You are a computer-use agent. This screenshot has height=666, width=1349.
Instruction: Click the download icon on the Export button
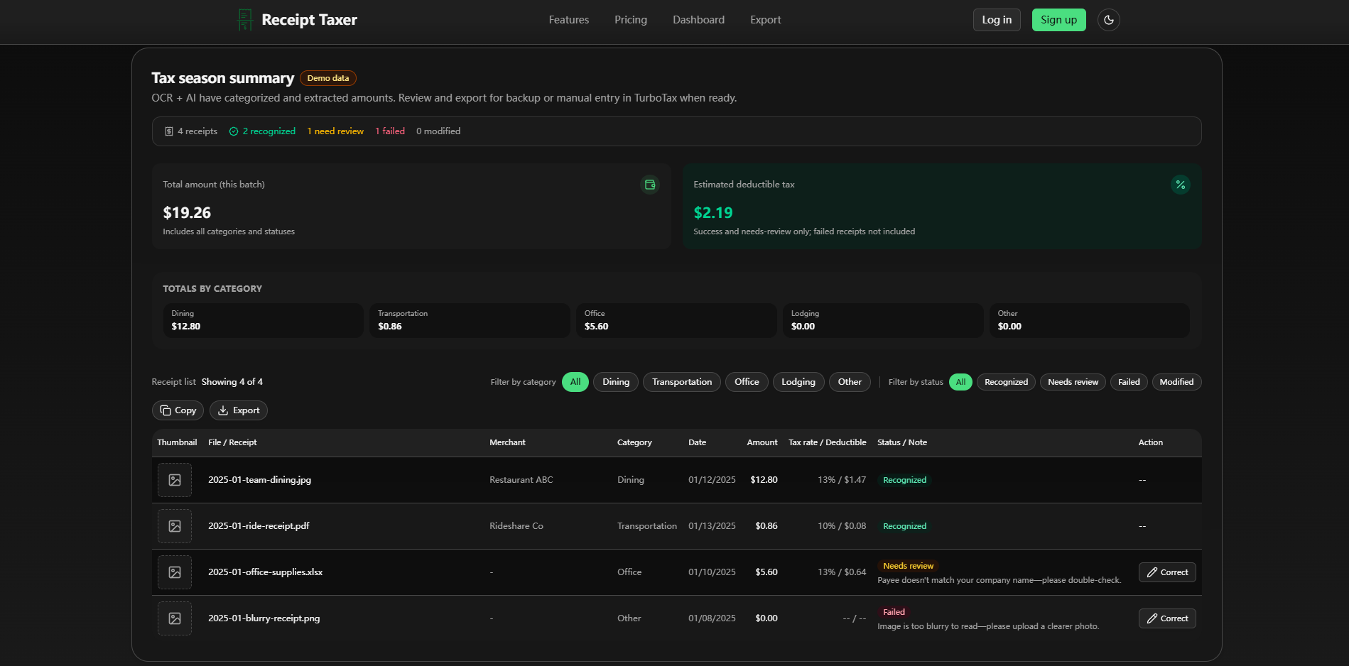[222, 410]
